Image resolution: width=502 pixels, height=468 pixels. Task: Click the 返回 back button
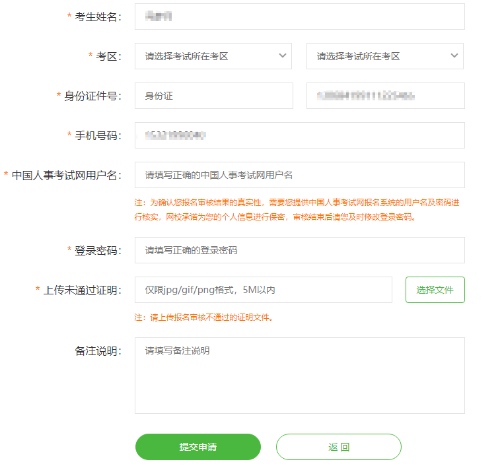pyautogui.click(x=338, y=447)
